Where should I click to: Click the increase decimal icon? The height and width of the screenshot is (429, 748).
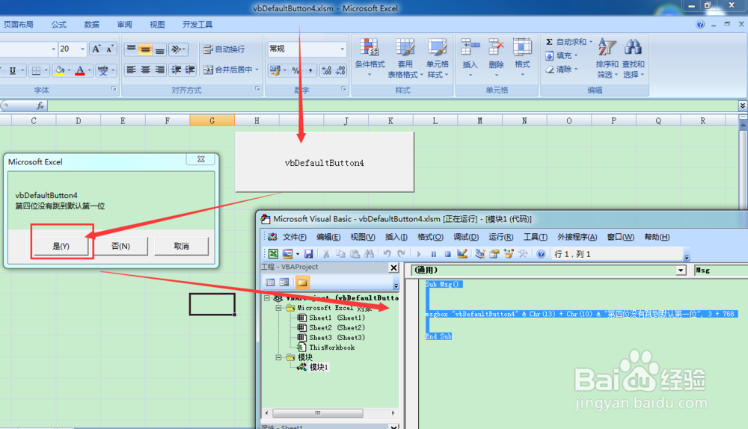pyautogui.click(x=326, y=70)
